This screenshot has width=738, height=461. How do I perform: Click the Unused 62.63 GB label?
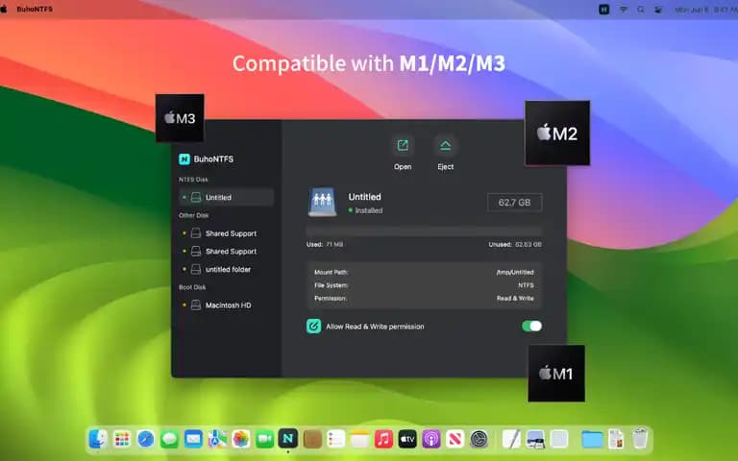(x=515, y=244)
